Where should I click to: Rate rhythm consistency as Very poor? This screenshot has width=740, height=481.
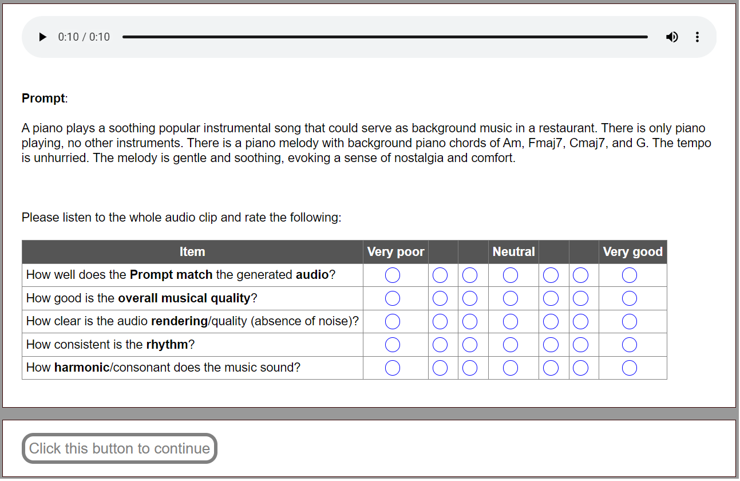click(x=393, y=345)
